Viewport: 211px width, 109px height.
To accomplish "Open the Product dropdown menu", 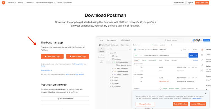I will 12,3.
